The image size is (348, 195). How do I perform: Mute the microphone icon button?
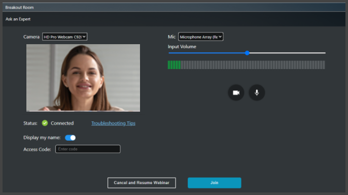pyautogui.click(x=257, y=92)
